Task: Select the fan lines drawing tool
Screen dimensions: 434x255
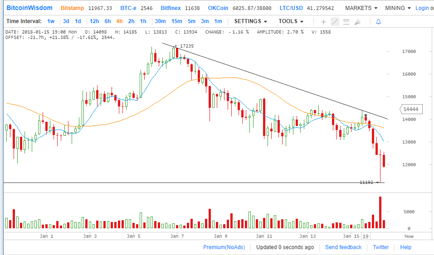Action: click(x=357, y=22)
